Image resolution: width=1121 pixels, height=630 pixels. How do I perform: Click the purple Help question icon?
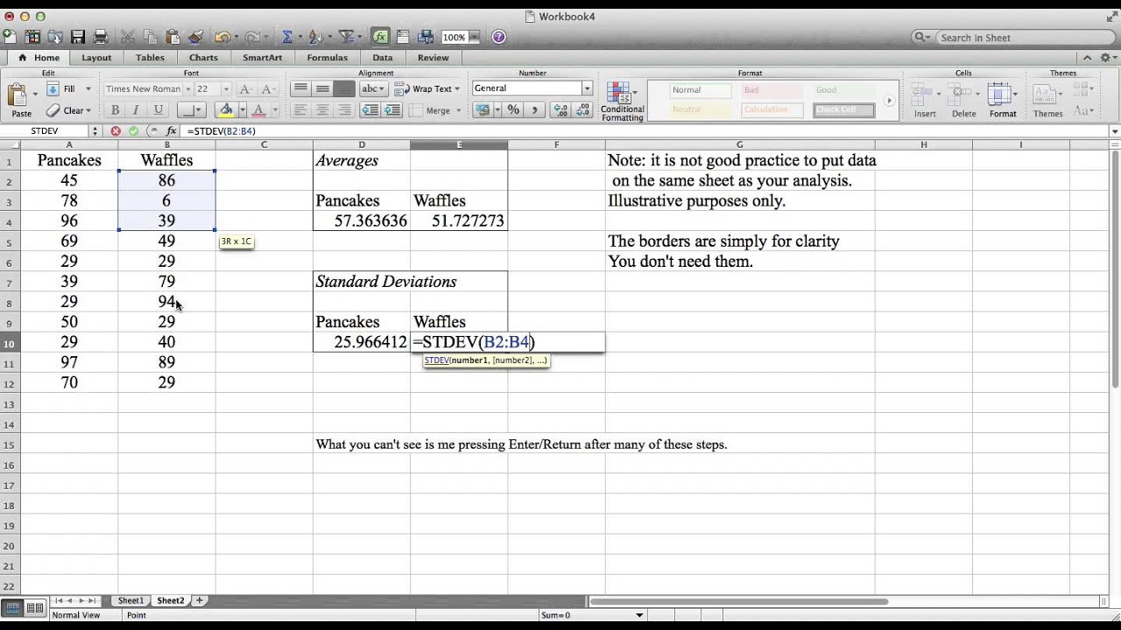coord(498,37)
